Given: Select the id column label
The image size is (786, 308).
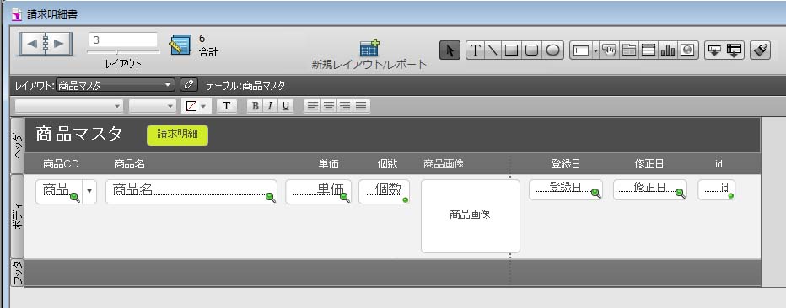Looking at the screenshot, I should coord(719,164).
